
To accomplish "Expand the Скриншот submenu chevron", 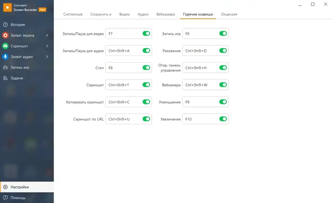I will (47, 46).
